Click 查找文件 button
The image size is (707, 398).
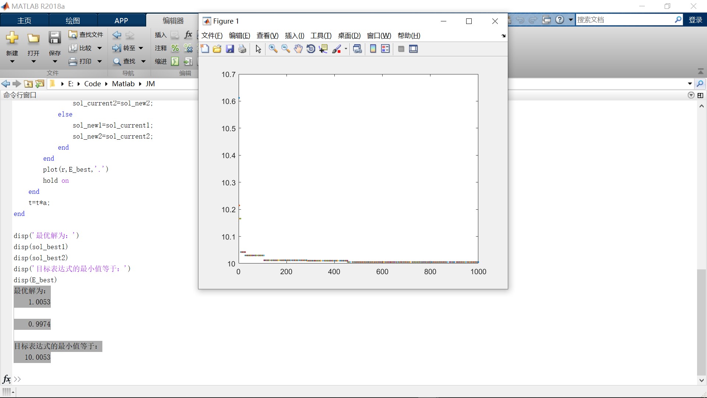point(86,35)
